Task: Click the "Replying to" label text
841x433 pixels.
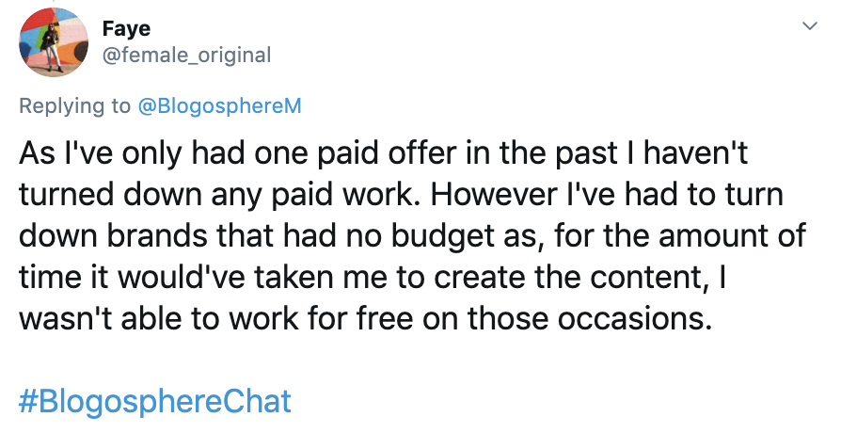Action: (75, 105)
